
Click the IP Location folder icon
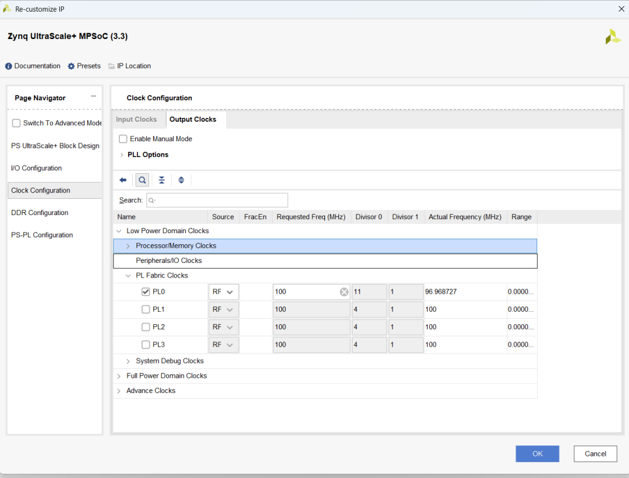coord(111,66)
